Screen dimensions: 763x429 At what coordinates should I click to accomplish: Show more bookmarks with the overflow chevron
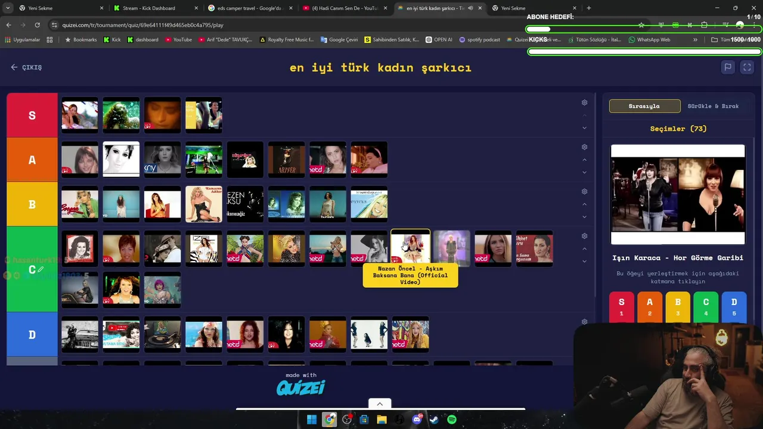(x=695, y=39)
